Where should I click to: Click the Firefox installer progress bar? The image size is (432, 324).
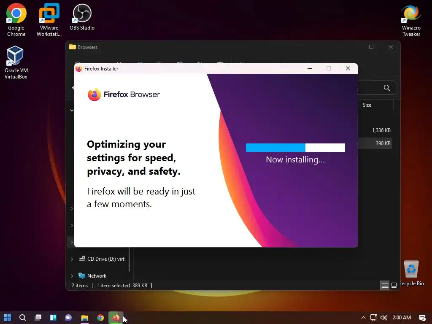(295, 148)
